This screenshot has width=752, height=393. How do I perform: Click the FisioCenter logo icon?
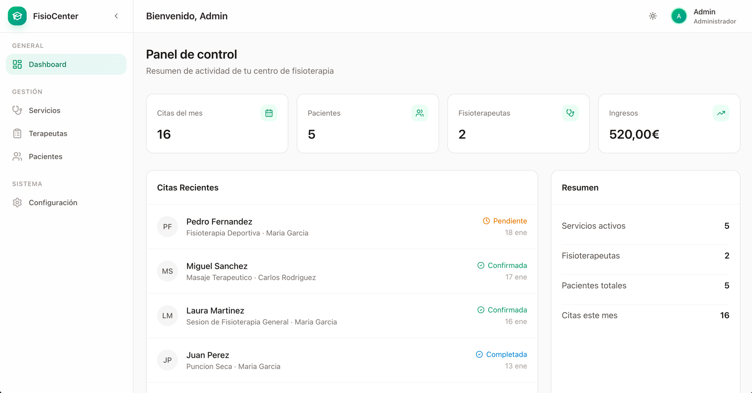17,16
